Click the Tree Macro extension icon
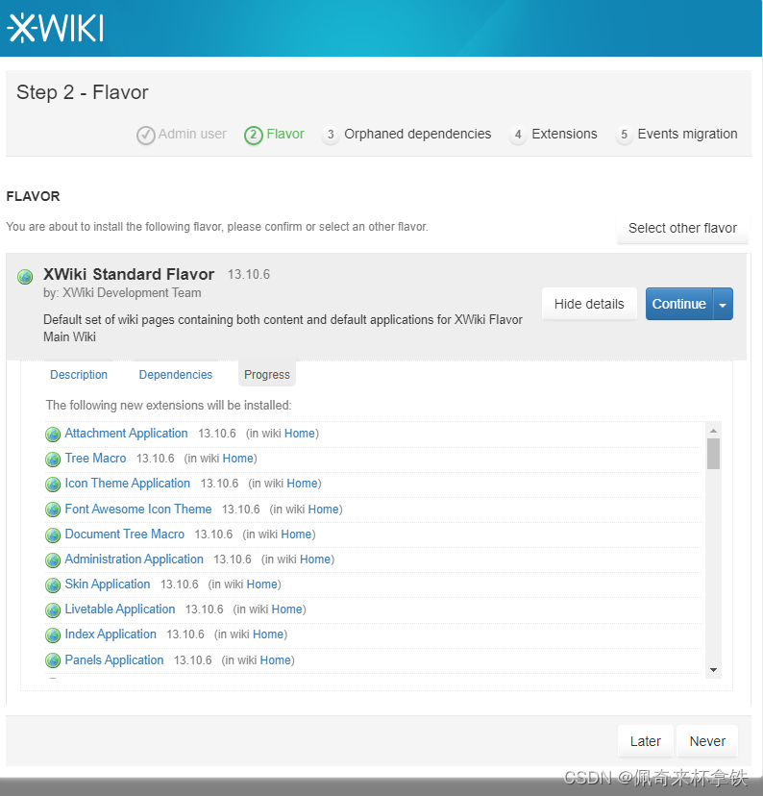The width and height of the screenshot is (763, 796). [53, 459]
